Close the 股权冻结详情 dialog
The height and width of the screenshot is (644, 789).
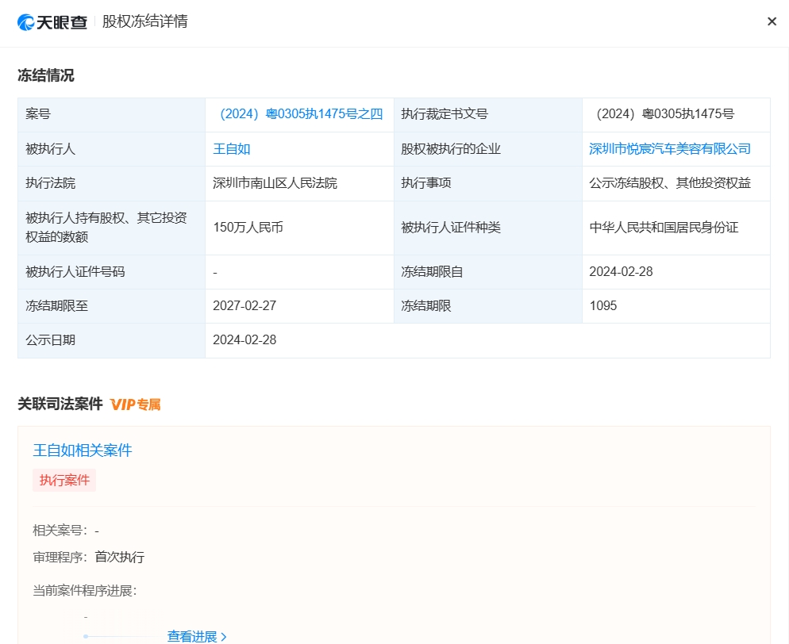click(x=772, y=21)
